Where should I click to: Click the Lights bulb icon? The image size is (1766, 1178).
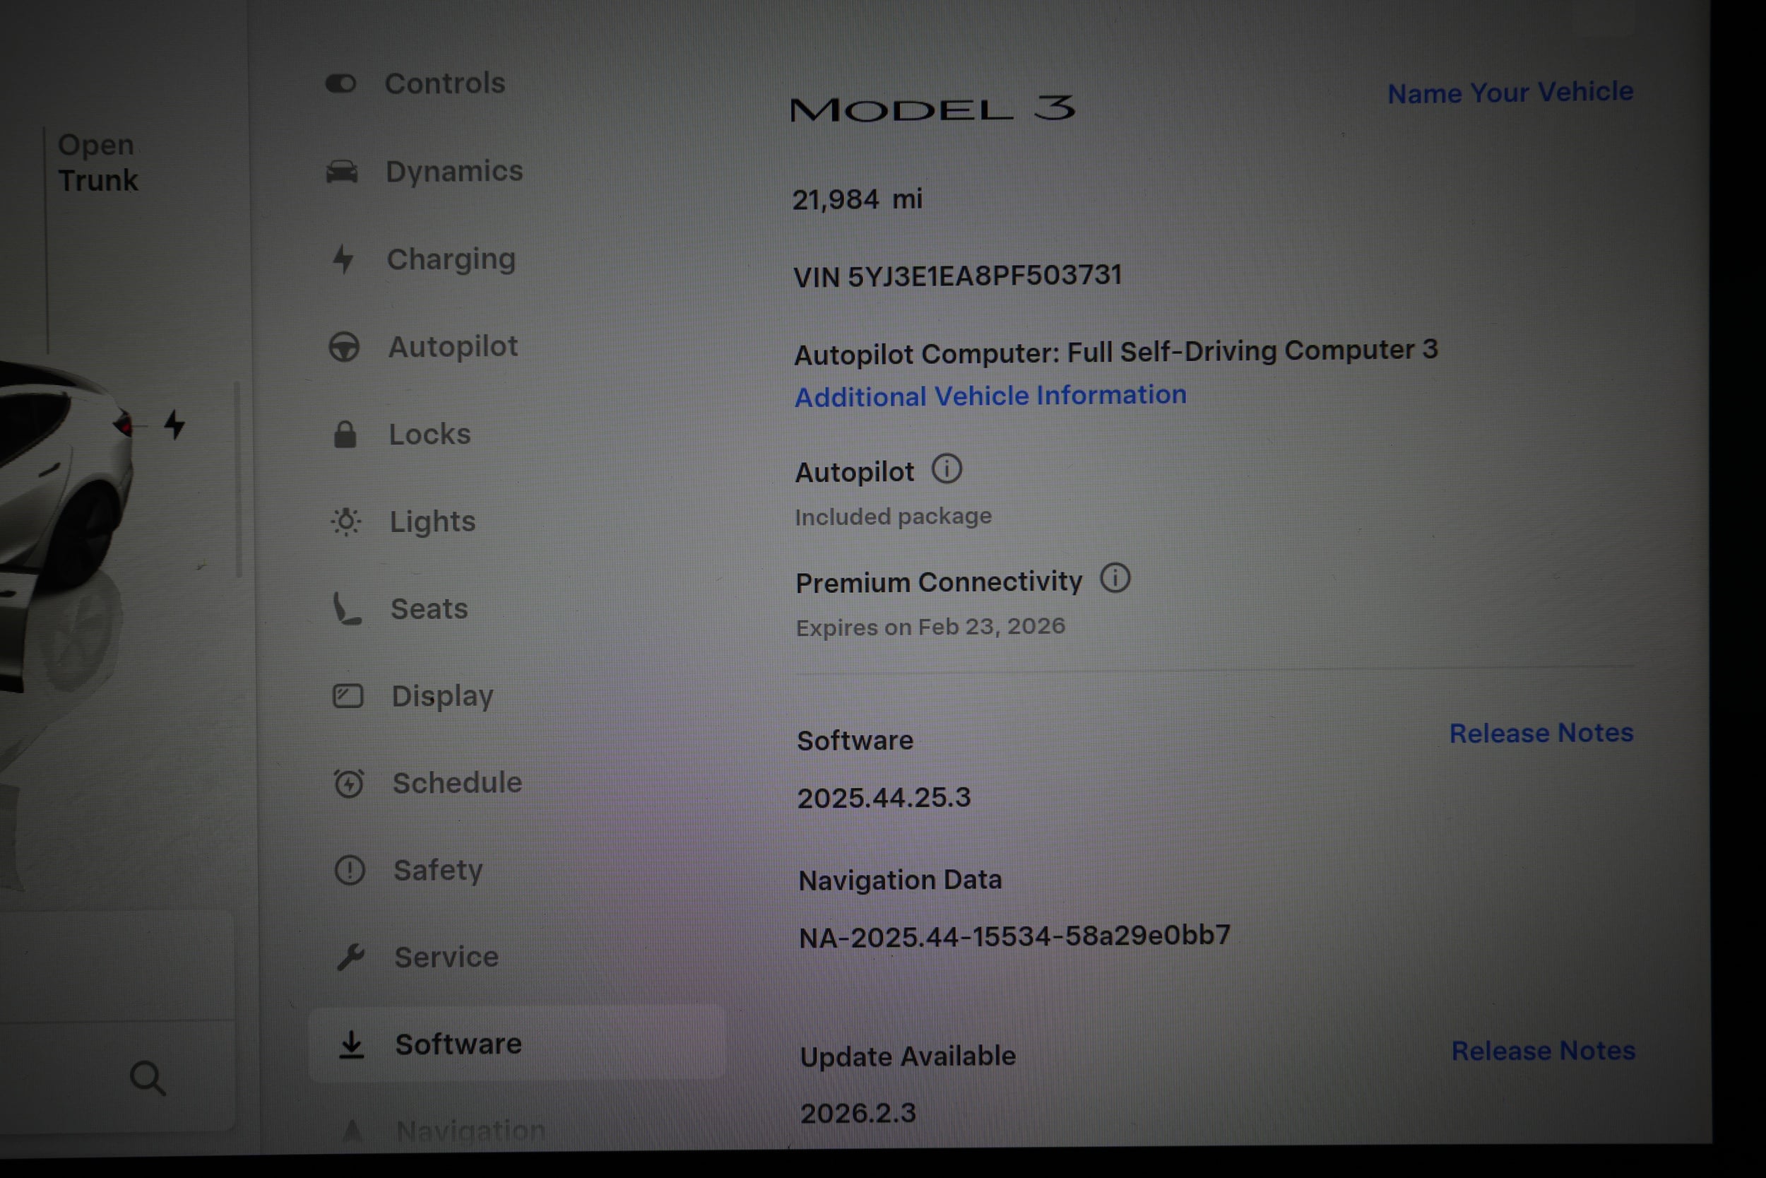(x=347, y=521)
